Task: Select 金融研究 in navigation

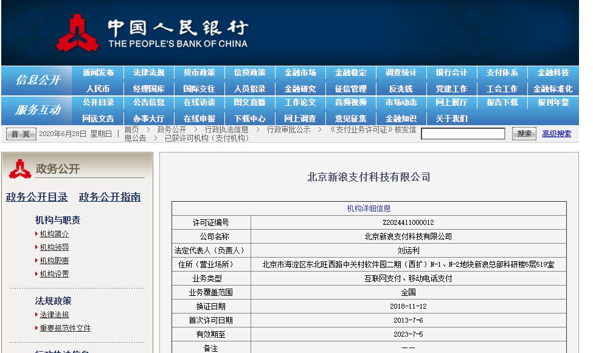Action: pos(300,89)
